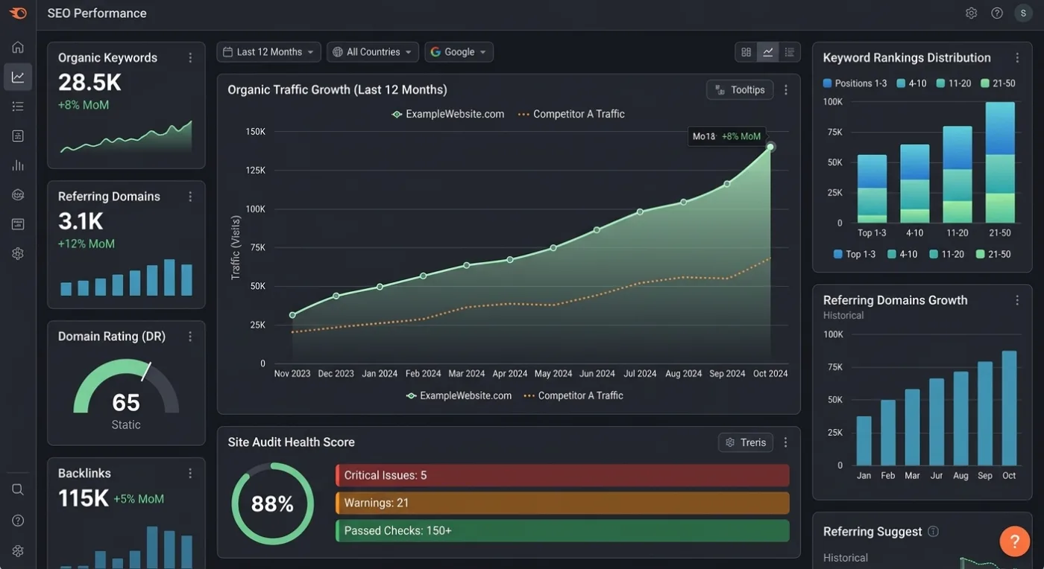Switch to grid view toggle
Viewport: 1044px width, 569px height.
click(746, 52)
